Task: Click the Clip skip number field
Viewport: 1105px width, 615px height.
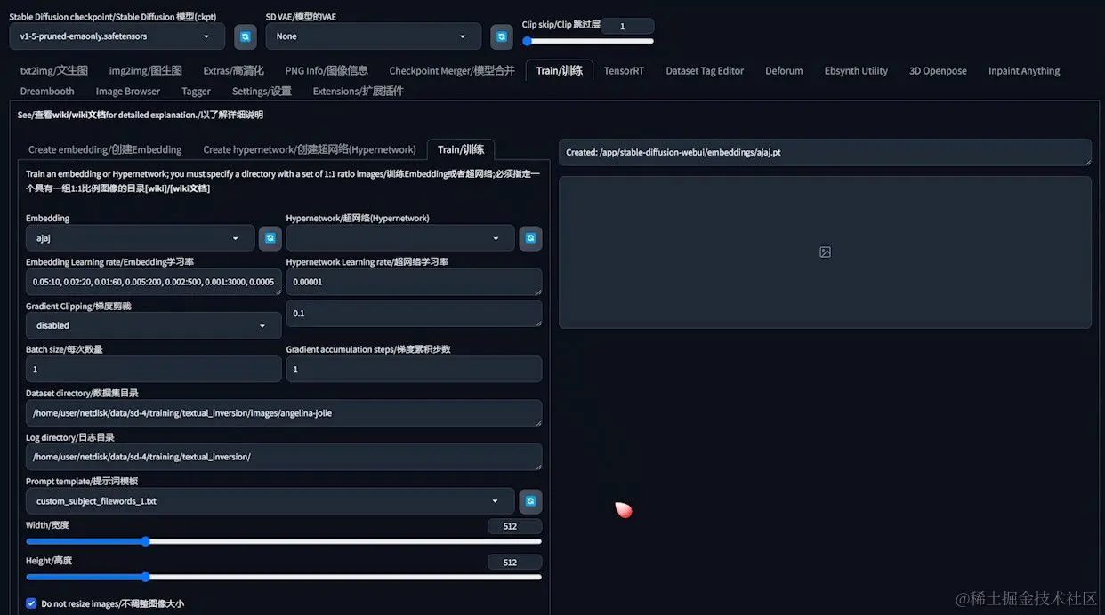Action: click(x=627, y=27)
